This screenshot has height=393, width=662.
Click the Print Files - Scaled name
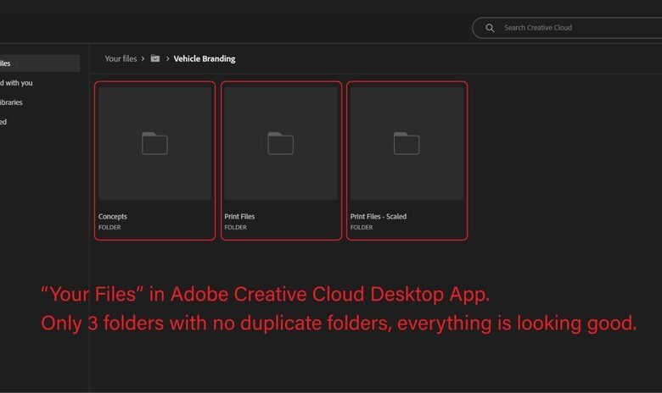click(379, 217)
